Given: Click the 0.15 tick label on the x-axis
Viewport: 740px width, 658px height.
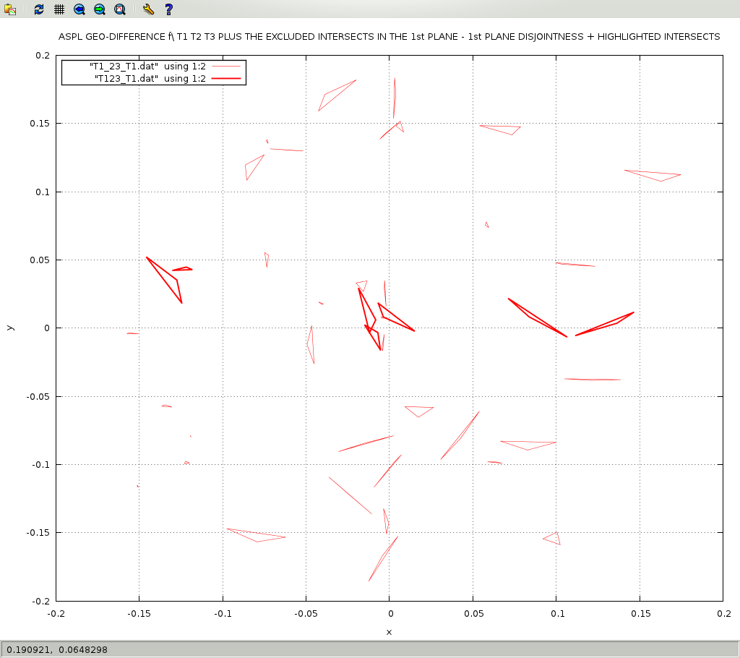Looking at the screenshot, I should point(639,613).
